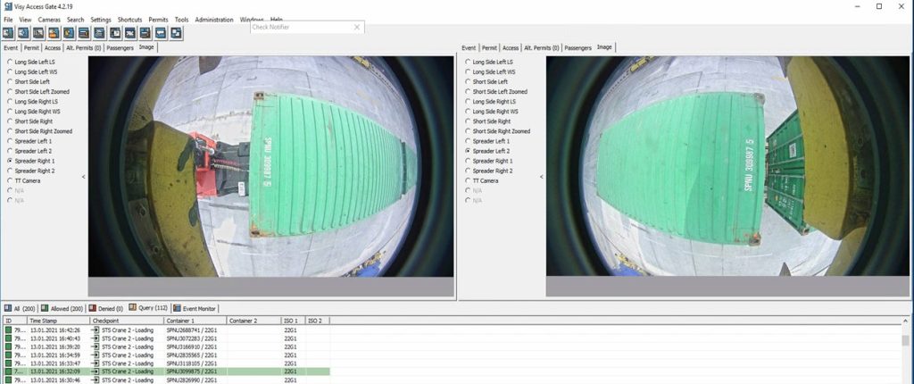Click the fourth toolbar icon with orange figure

pyautogui.click(x=54, y=33)
